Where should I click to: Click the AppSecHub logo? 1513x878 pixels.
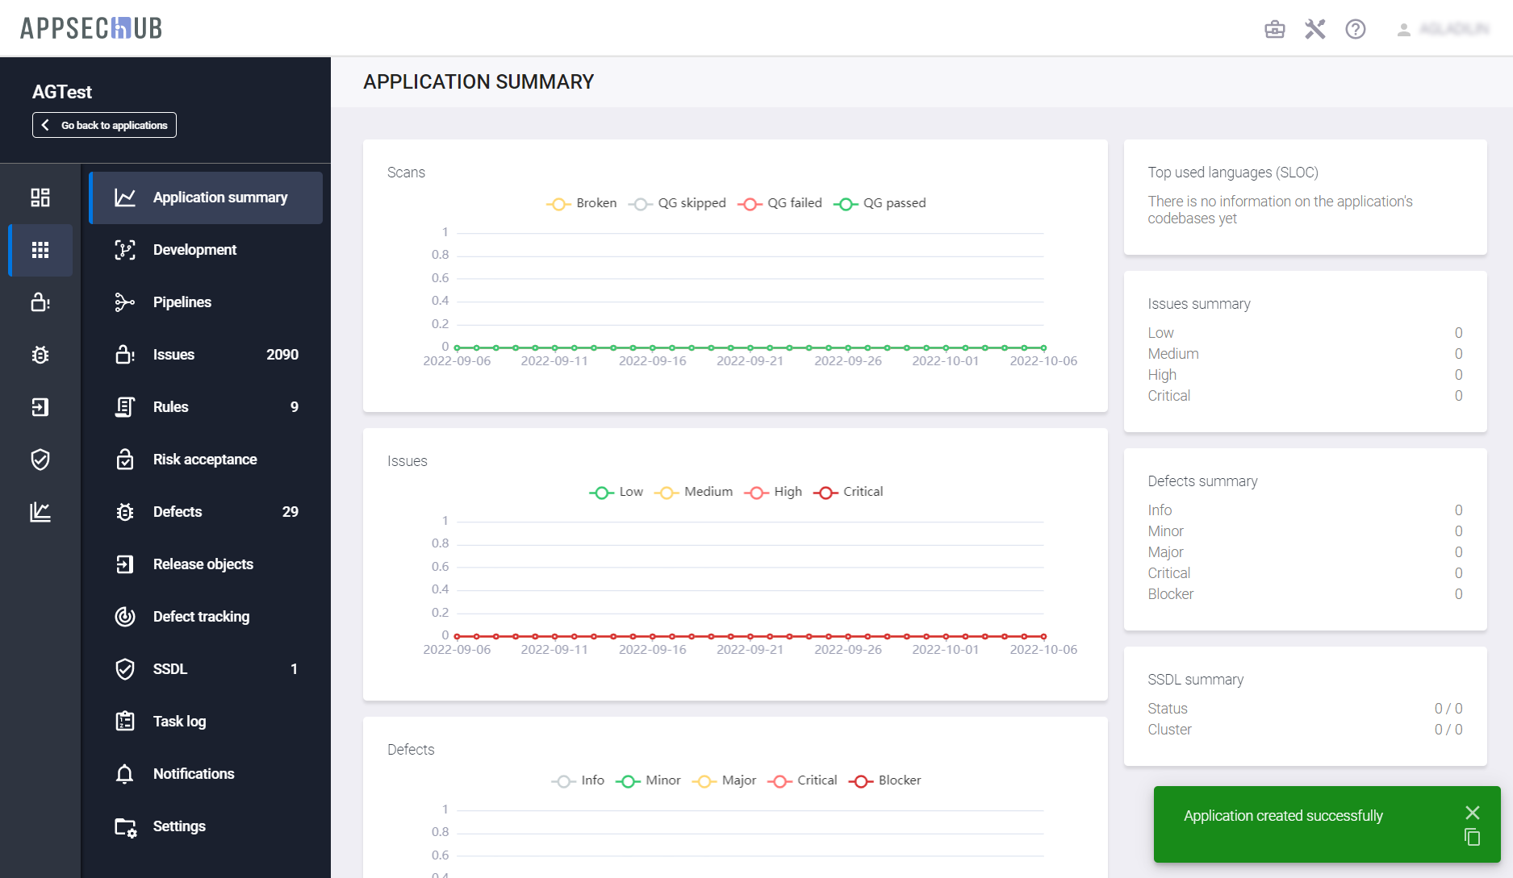(x=91, y=28)
